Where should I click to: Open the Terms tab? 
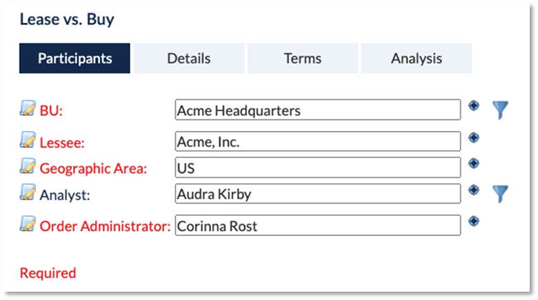tap(303, 59)
